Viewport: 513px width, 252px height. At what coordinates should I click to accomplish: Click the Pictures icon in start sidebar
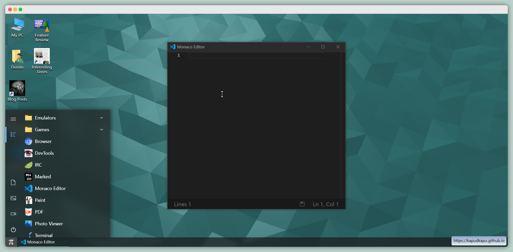13,198
